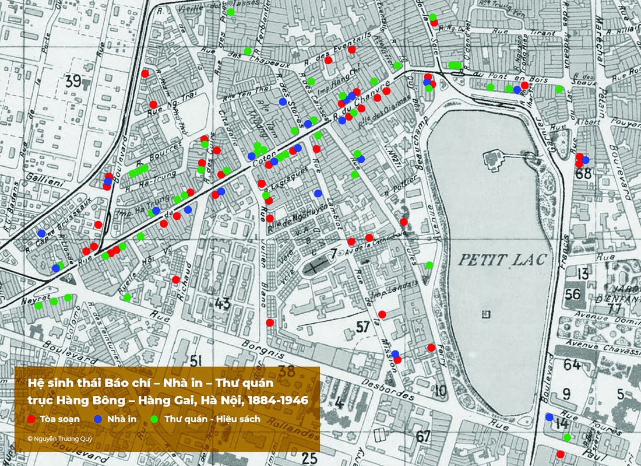Click the copyright Nguyễn Trương Quý text

pyautogui.click(x=60, y=437)
